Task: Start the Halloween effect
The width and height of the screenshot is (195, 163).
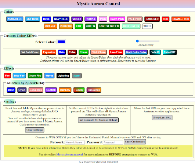Action: pos(94,90)
